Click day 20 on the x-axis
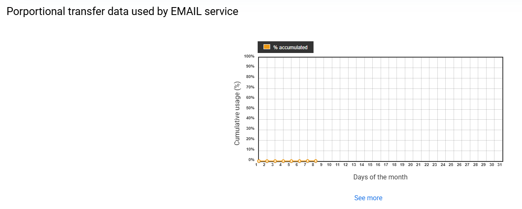The height and width of the screenshot is (209, 522). [x=410, y=165]
